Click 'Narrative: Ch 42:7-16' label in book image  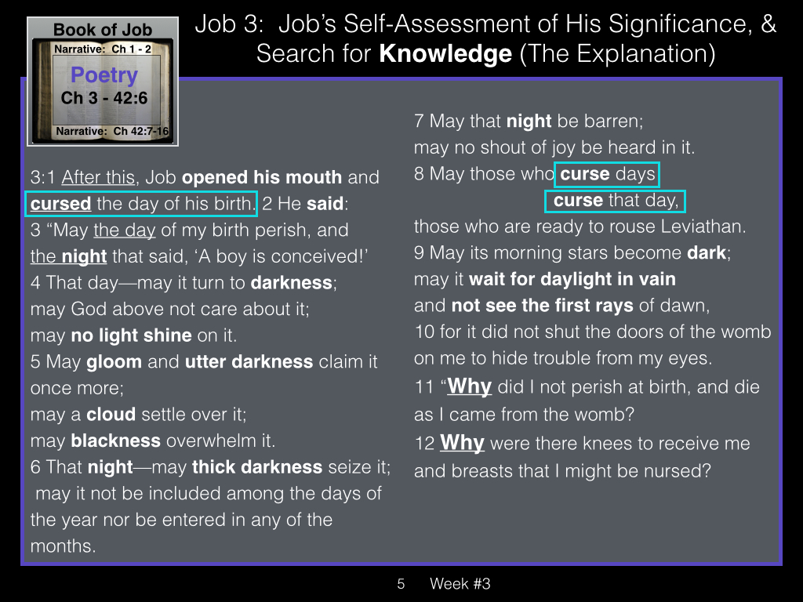click(112, 131)
